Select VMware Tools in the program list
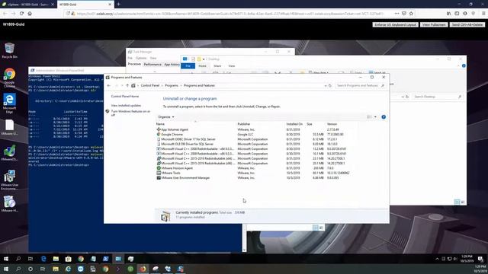This screenshot has width=488, height=274. [x=171, y=173]
